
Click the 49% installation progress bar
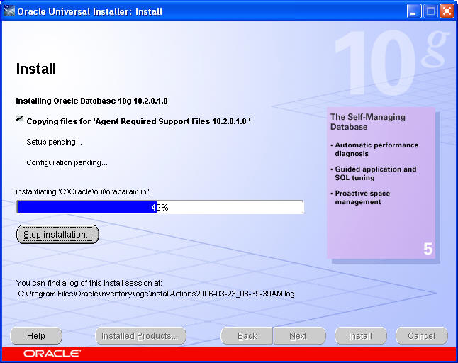[160, 207]
